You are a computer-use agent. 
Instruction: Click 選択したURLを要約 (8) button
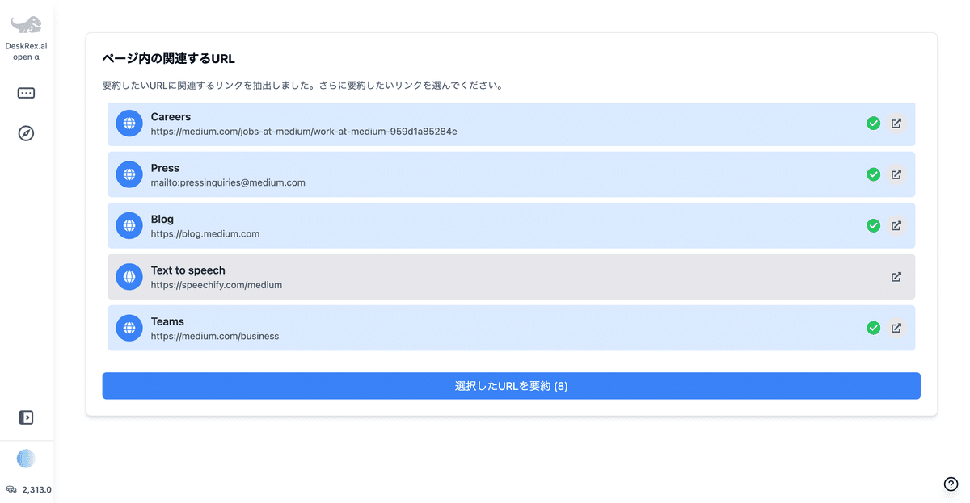[x=511, y=386]
